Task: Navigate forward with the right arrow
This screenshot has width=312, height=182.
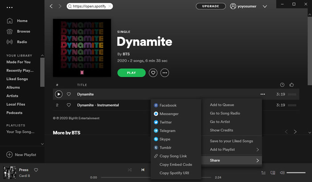Action: click(60, 6)
